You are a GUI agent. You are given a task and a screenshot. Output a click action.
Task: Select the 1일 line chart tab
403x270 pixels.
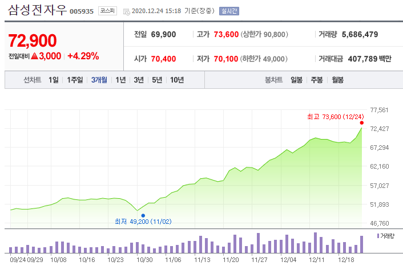[54, 80]
